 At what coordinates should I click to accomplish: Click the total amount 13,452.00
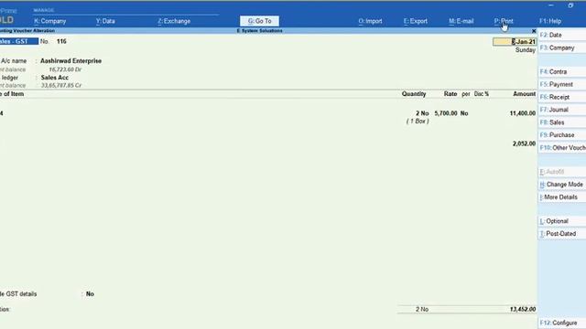[x=523, y=309]
